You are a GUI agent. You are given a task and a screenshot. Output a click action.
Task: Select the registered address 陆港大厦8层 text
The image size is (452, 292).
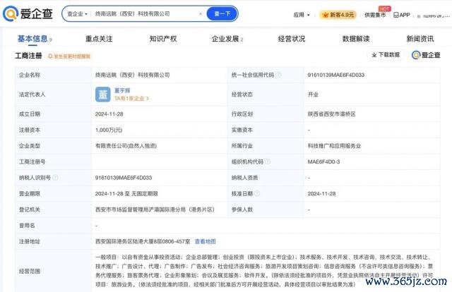(x=143, y=241)
